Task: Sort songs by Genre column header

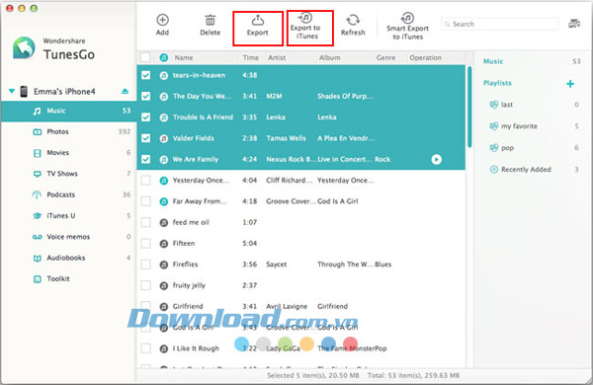Action: pos(385,58)
